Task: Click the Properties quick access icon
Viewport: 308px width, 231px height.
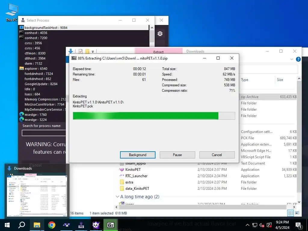Action: [x=81, y=51]
